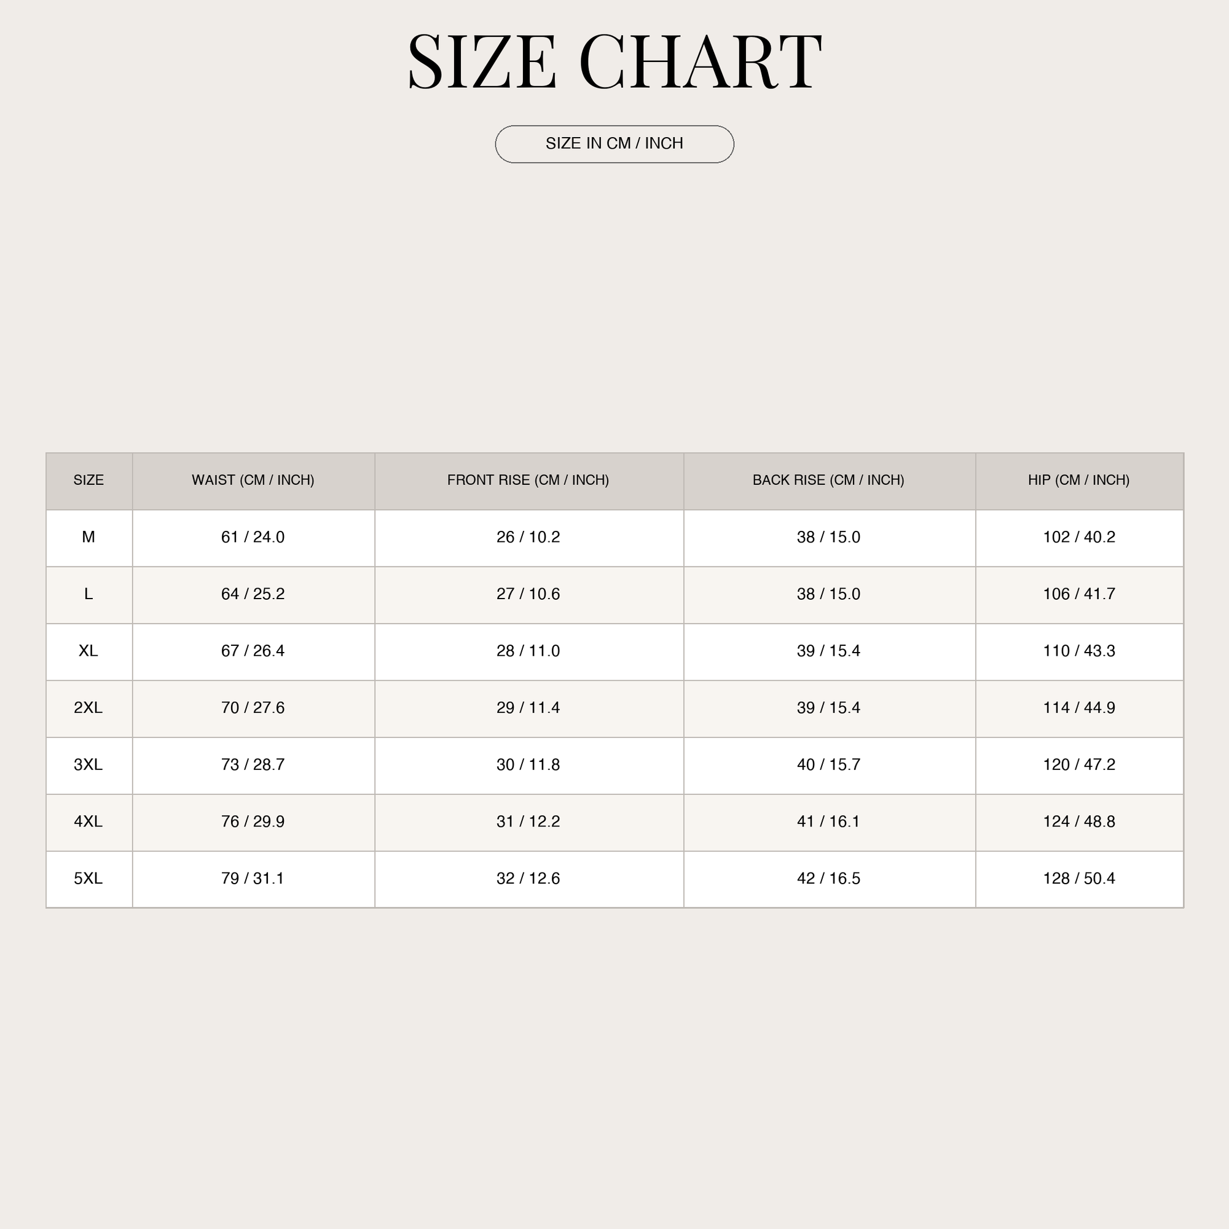Click the SIZE CHART title heading
Viewport: 1229px width, 1229px height.
[x=614, y=61]
